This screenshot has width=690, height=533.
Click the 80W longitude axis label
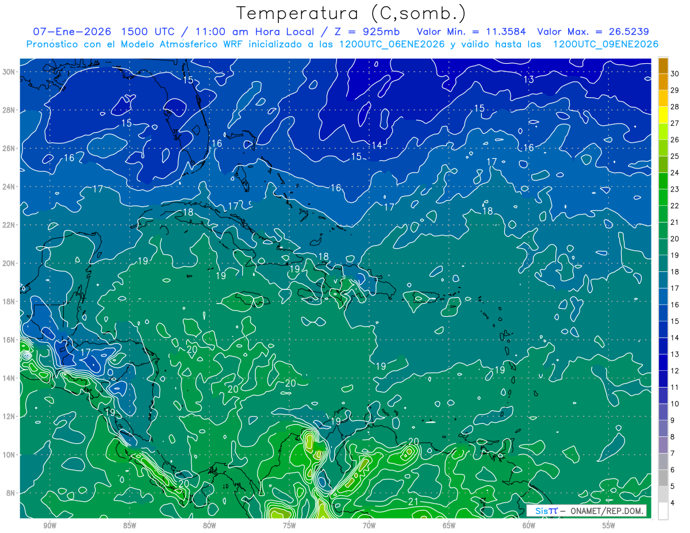[209, 525]
